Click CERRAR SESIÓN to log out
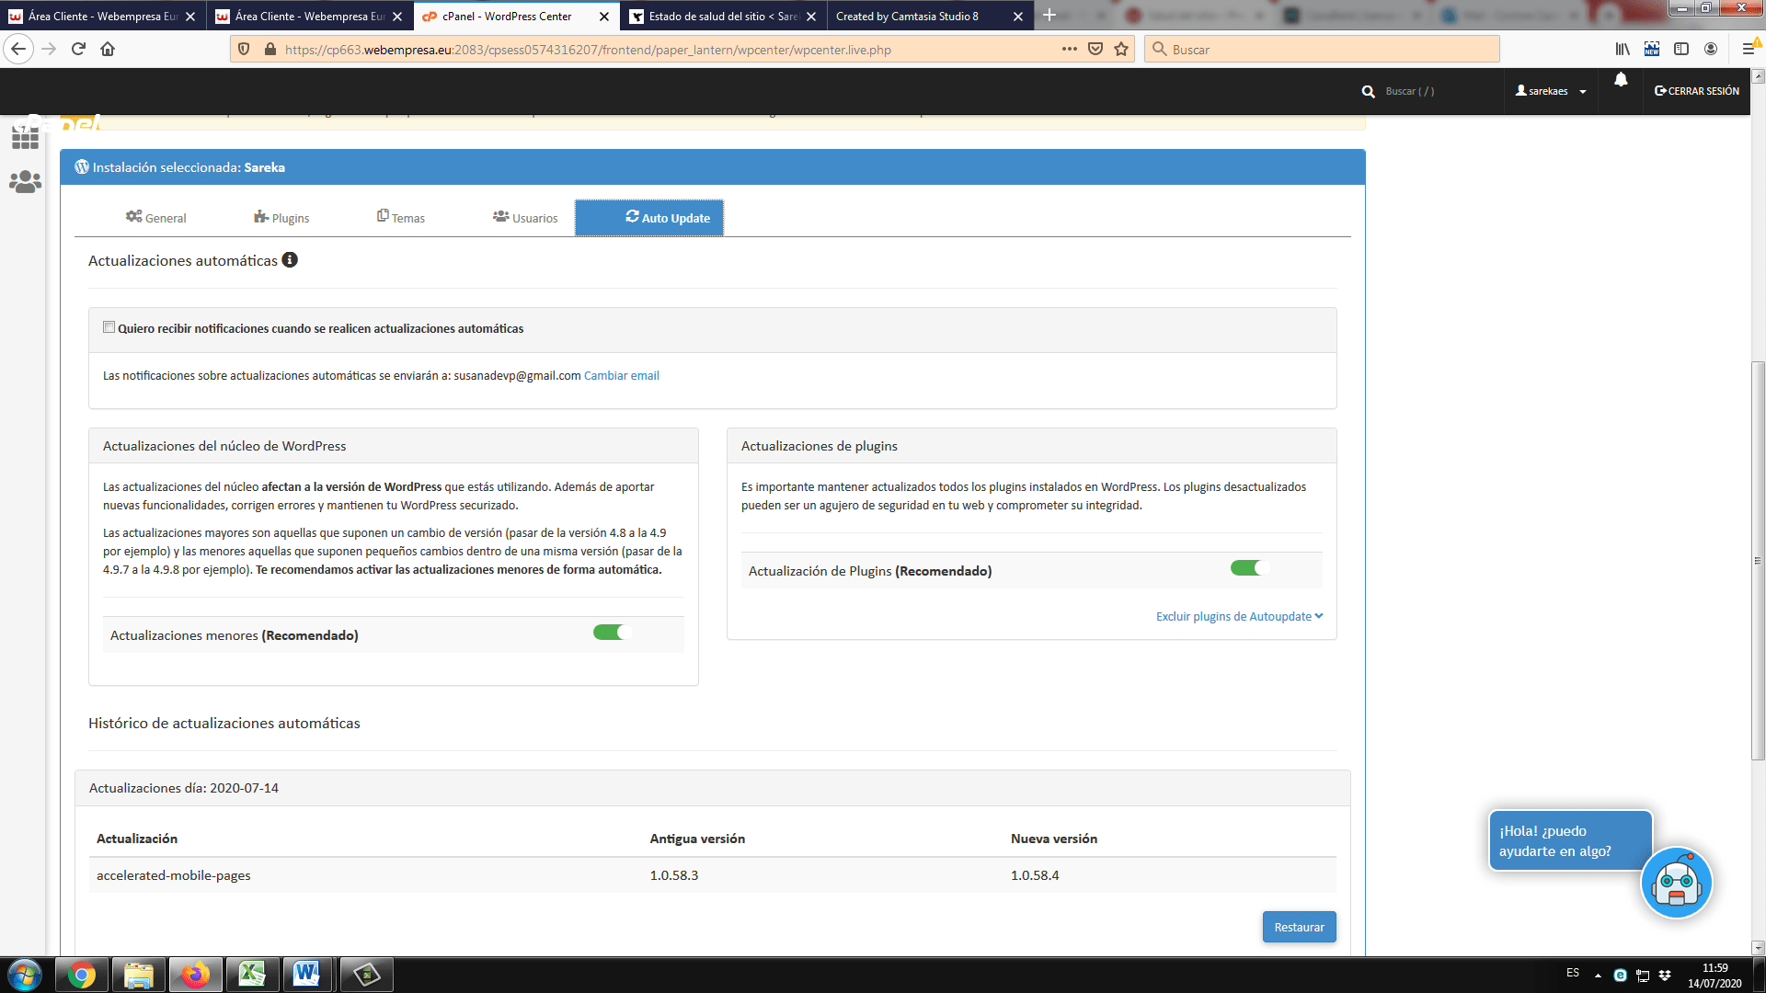This screenshot has width=1766, height=993. tap(1697, 91)
